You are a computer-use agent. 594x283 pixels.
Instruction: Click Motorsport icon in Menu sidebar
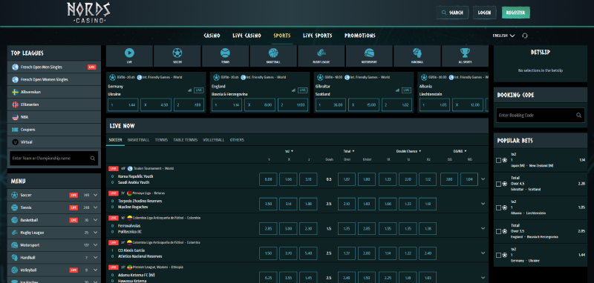(x=14, y=245)
